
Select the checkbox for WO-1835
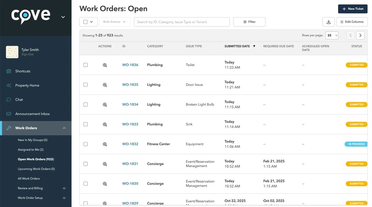click(x=86, y=85)
